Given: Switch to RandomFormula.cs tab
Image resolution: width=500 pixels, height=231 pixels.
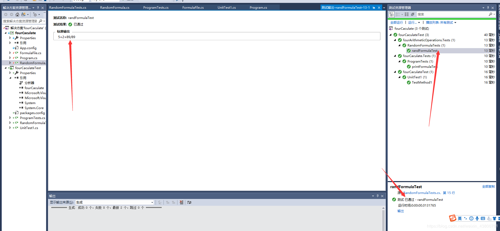Looking at the screenshot, I should coord(115,8).
